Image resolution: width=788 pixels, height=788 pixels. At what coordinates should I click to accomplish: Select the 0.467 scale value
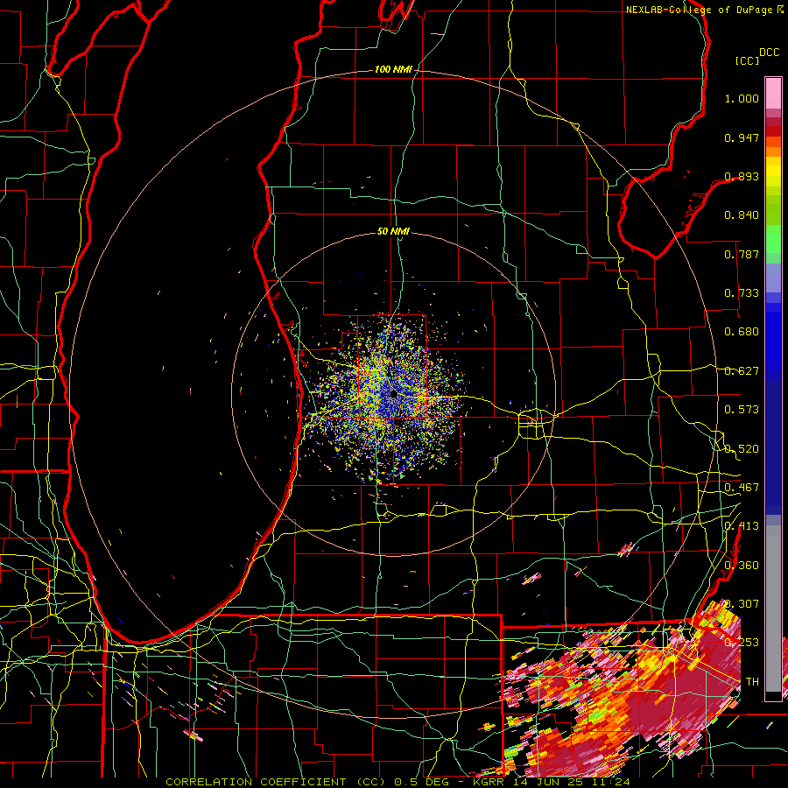click(x=742, y=488)
